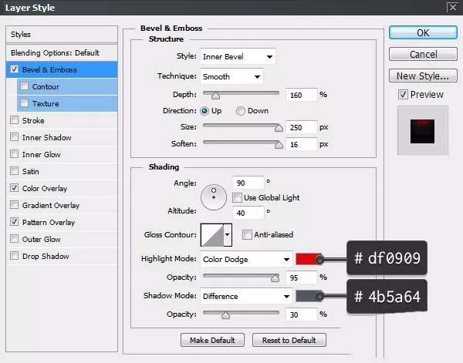The width and height of the screenshot is (463, 363).
Task: Toggle the Preview checkbox
Action: pyautogui.click(x=403, y=94)
